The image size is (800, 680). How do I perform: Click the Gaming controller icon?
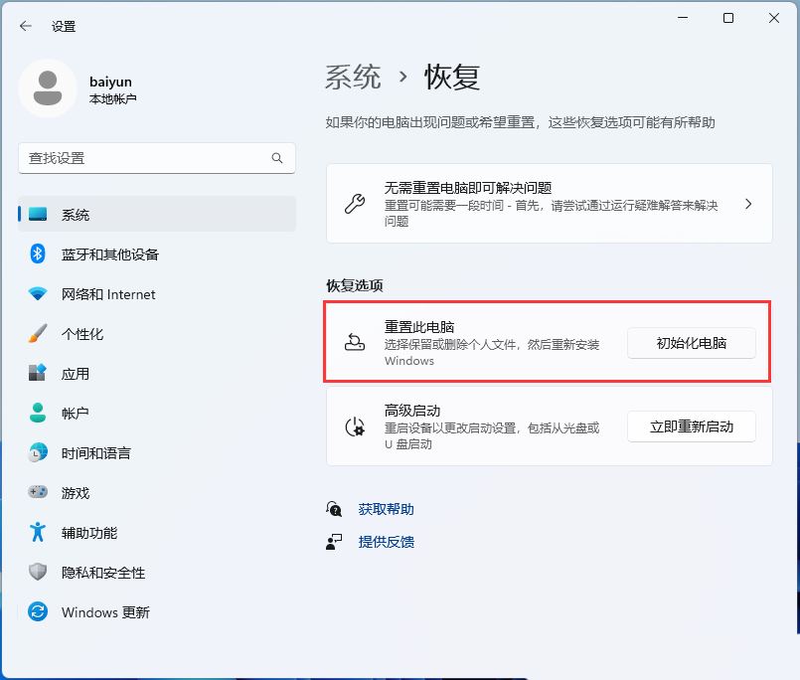38,492
